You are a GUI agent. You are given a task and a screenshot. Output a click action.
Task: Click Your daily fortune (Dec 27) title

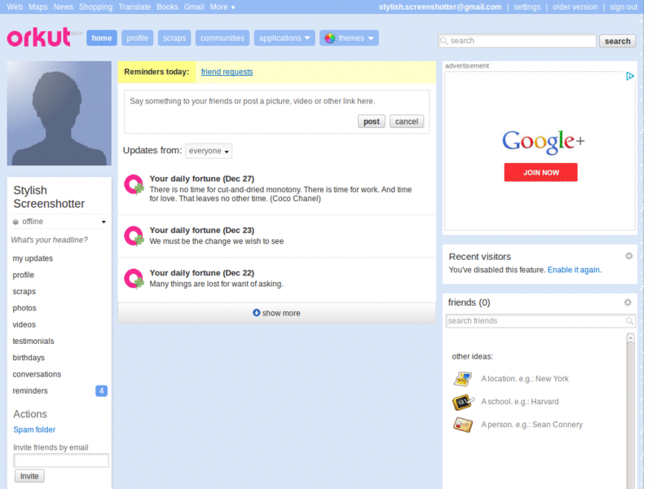coord(202,178)
